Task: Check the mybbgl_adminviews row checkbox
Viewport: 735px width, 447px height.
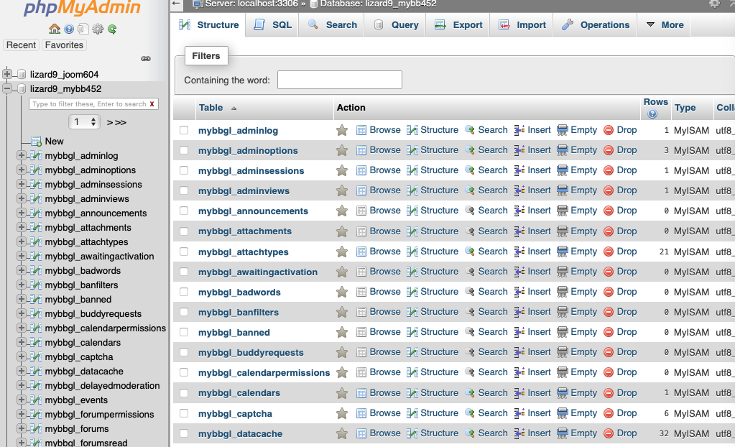Action: click(184, 190)
